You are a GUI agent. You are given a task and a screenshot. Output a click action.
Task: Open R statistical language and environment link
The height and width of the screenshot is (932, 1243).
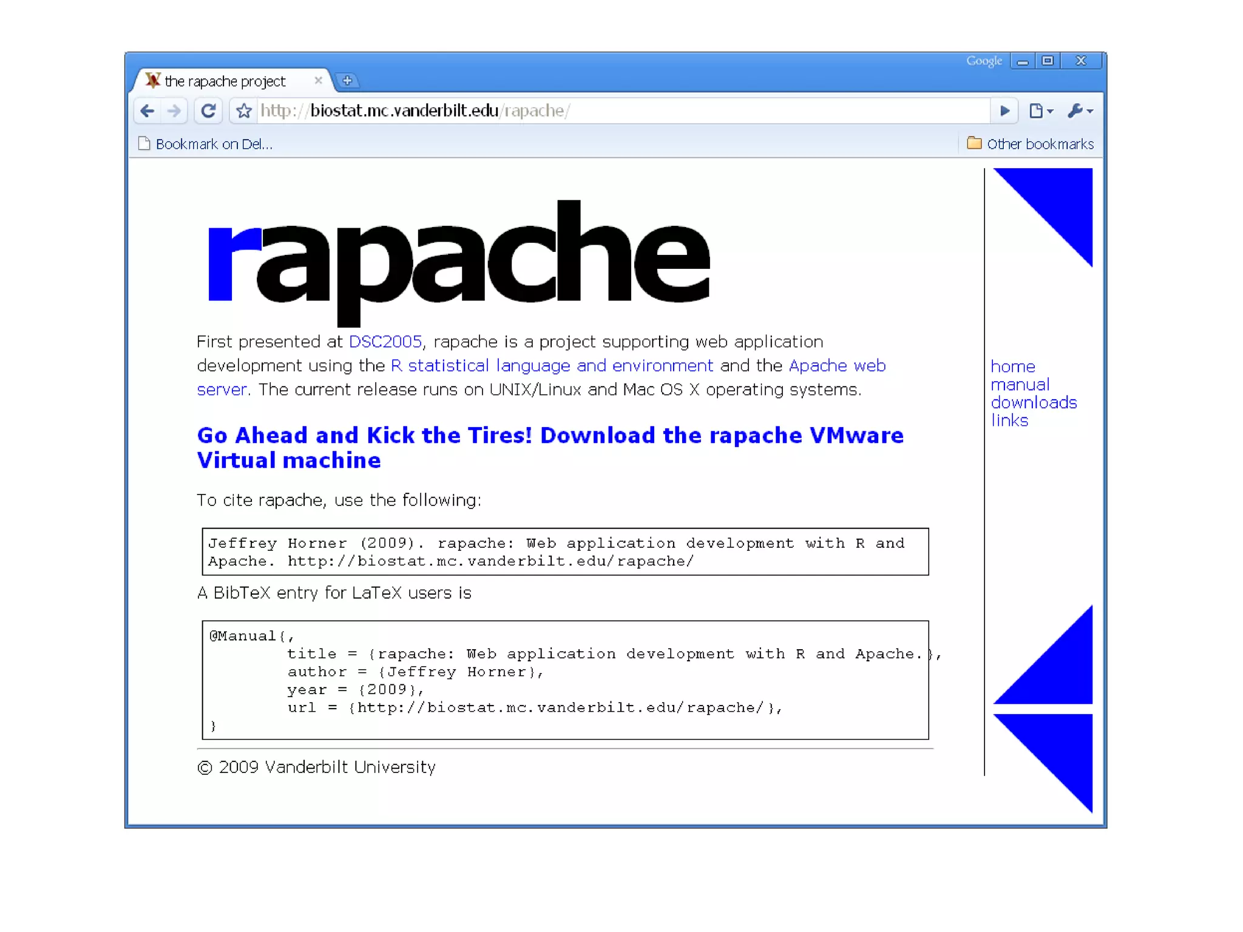tap(551, 365)
